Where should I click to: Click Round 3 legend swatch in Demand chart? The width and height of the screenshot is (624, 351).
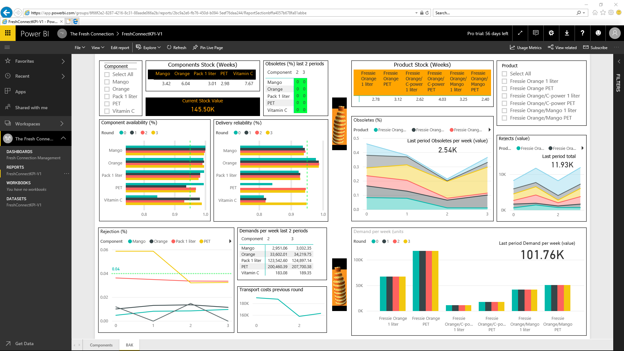click(405, 241)
